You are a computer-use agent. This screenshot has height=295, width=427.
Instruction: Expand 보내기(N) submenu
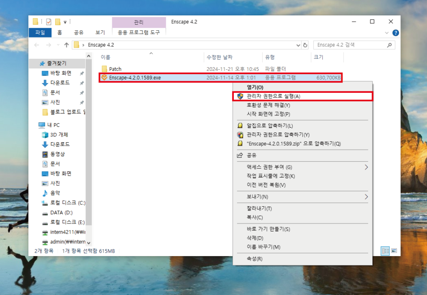(x=302, y=197)
